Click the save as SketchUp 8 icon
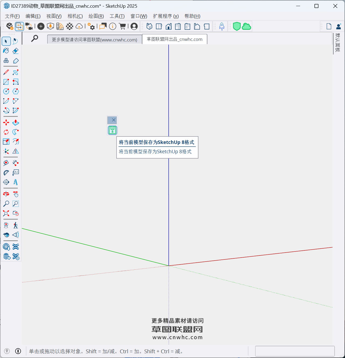 tap(112, 130)
